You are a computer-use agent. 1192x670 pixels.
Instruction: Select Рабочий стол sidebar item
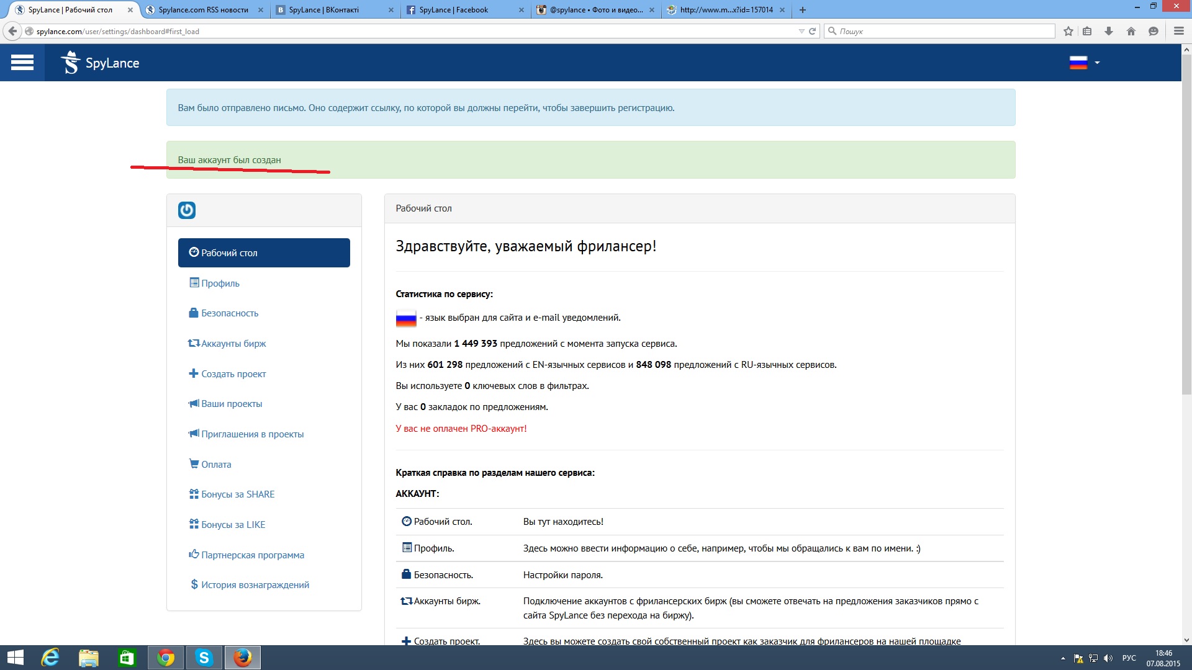[264, 253]
